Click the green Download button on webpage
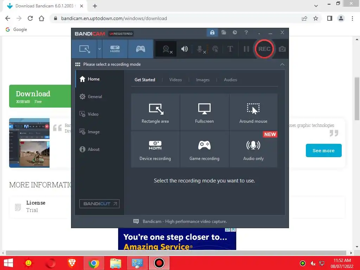 point(40,96)
